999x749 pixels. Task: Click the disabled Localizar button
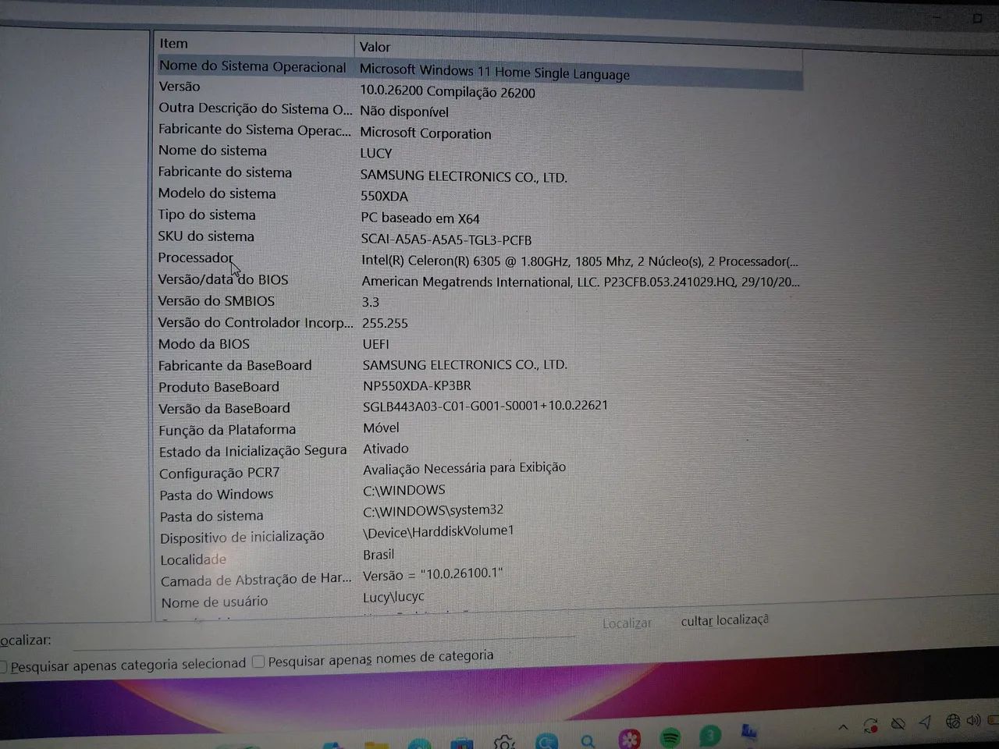pos(627,623)
